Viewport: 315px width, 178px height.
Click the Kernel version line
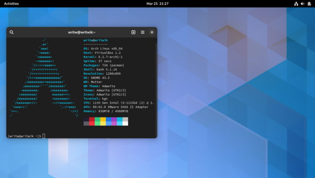[103, 57]
